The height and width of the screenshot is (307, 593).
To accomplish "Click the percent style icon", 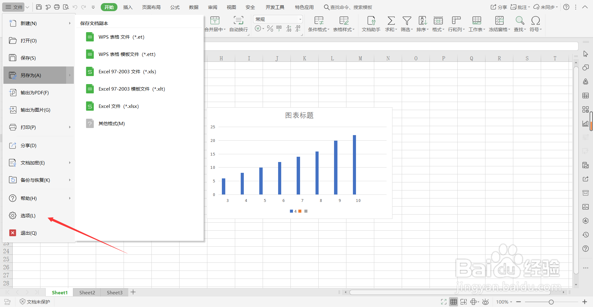I will point(270,29).
